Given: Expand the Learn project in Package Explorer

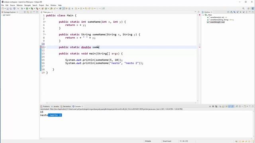Looking at the screenshot, I should [x=2, y=15].
